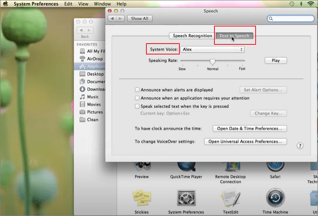Open the Time Machine menu bar icon

pyautogui.click(x=292, y=4)
